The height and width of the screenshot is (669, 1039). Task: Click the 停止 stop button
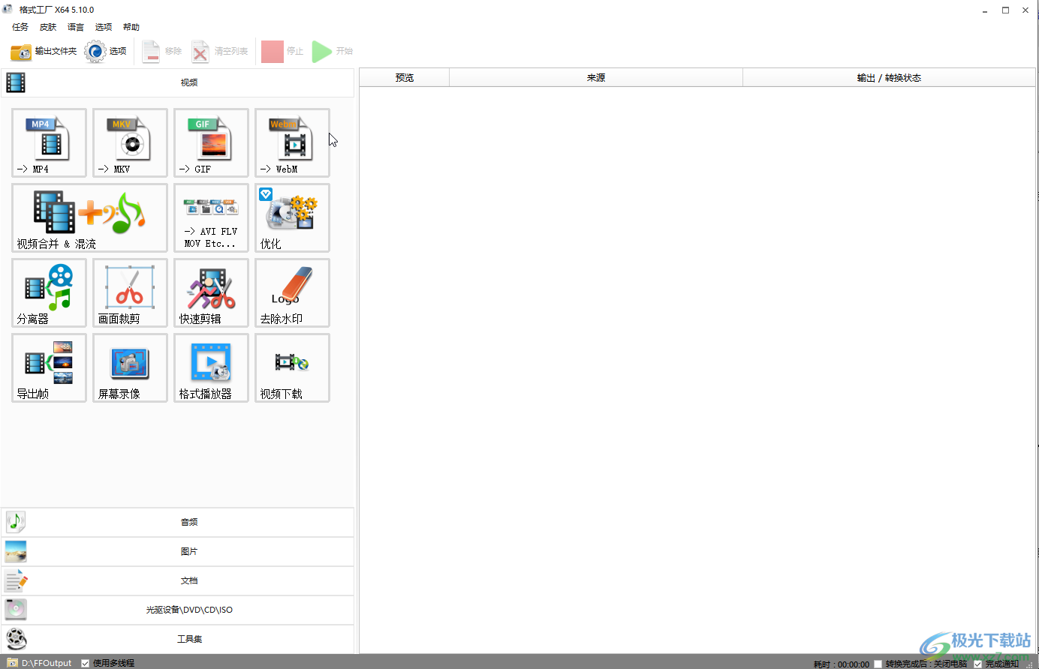point(283,51)
